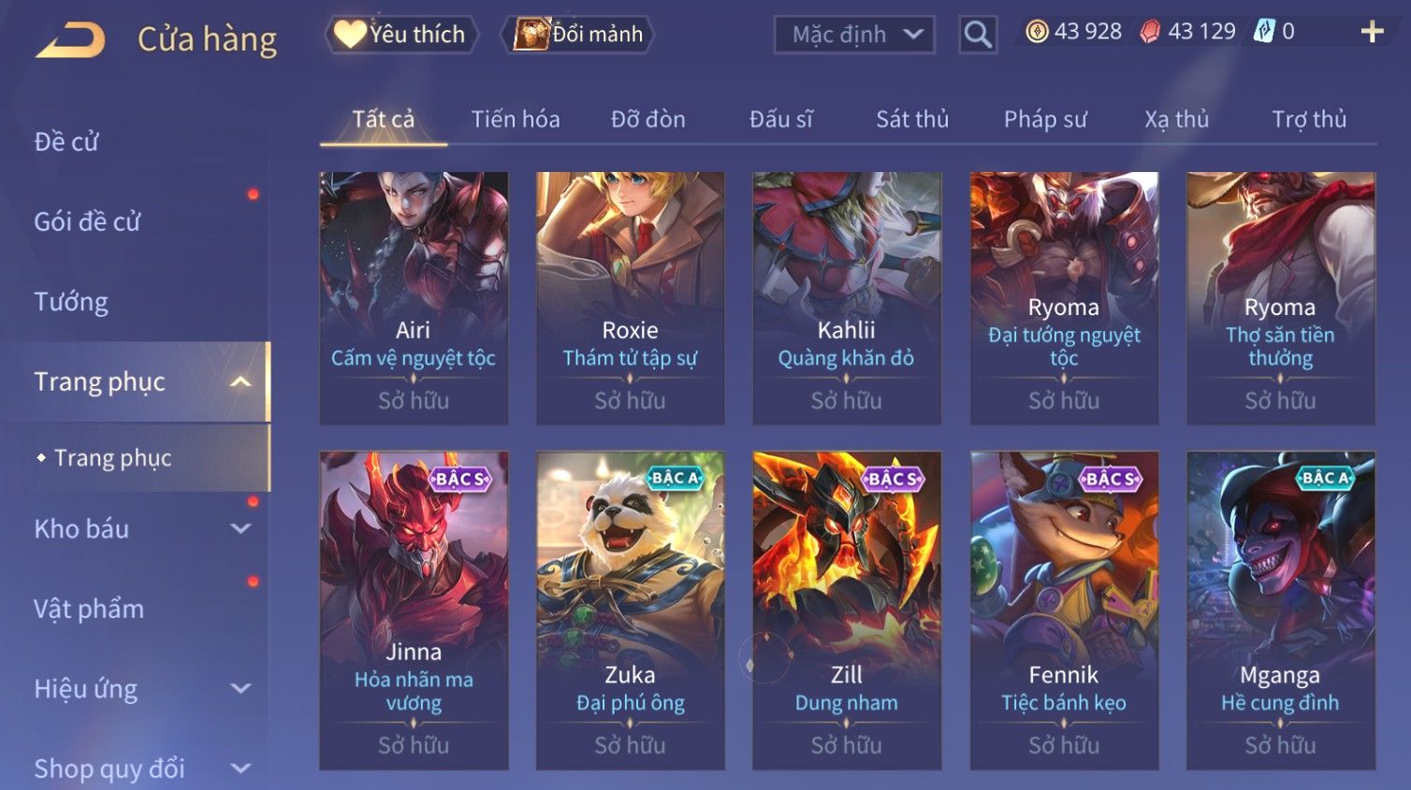
Task: Open Tướng in the sidebar
Action: coord(71,302)
